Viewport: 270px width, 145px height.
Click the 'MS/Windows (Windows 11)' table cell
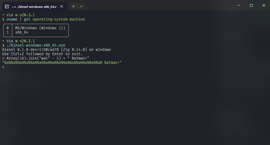pos(40,28)
